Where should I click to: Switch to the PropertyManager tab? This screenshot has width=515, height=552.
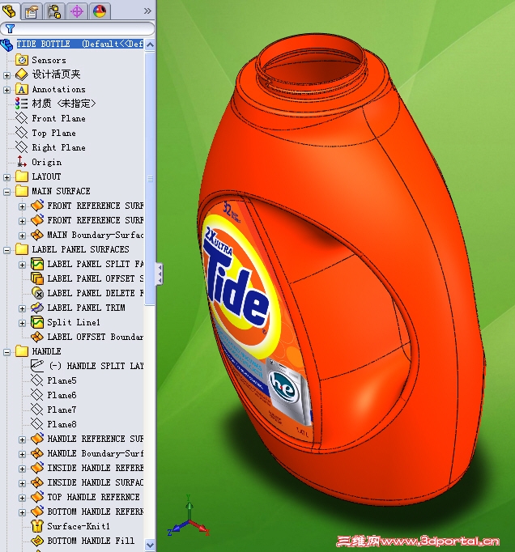(32, 11)
